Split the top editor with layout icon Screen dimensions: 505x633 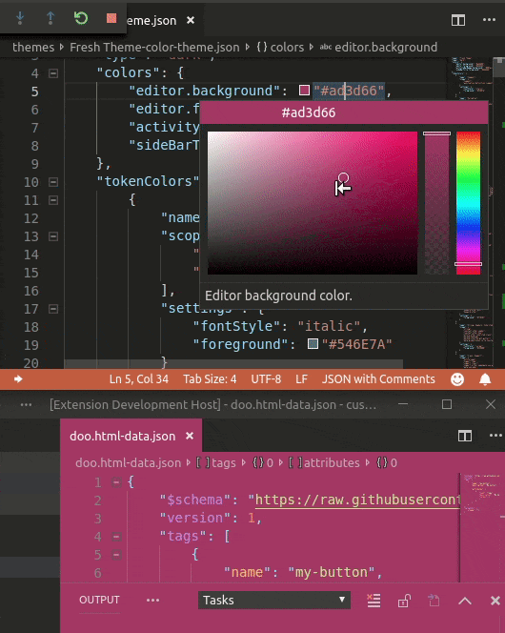click(x=458, y=20)
